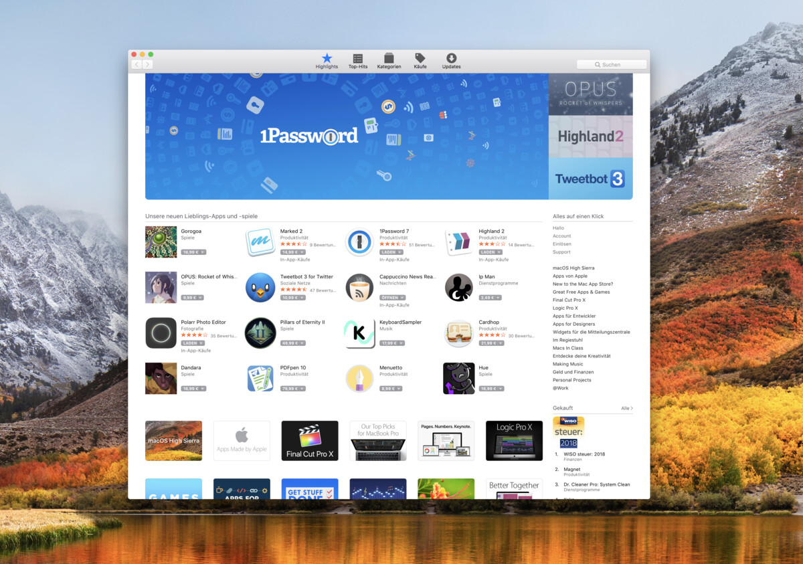Click the Polarr Photo Editor icon
Viewport: 803px width, 564px height.
point(161,333)
